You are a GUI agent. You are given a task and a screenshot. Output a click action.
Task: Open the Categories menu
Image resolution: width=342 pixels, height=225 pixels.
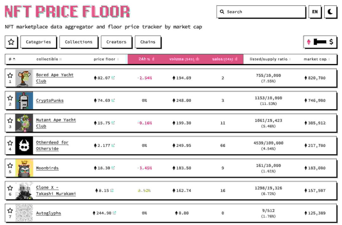click(x=38, y=42)
